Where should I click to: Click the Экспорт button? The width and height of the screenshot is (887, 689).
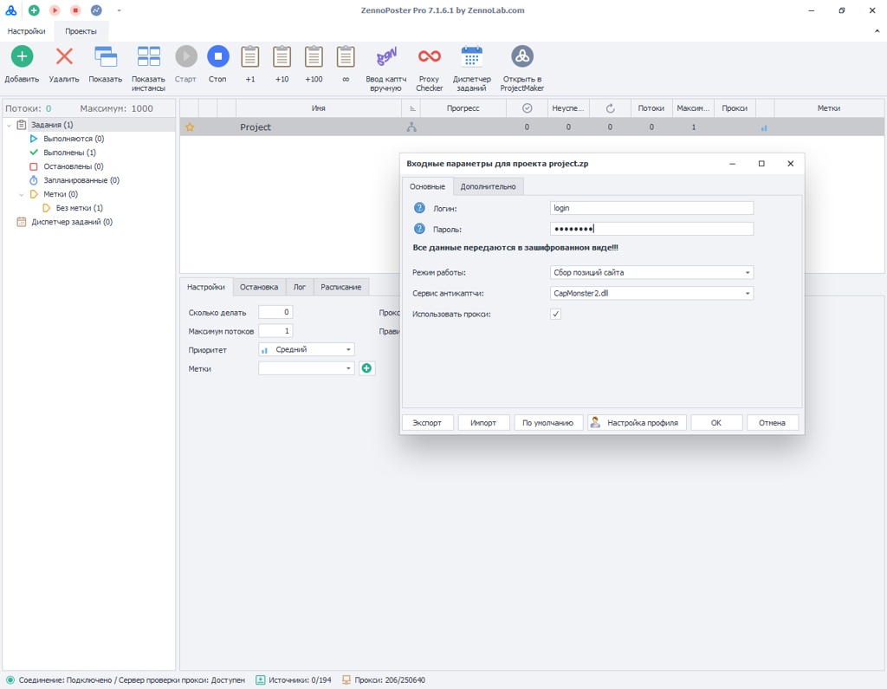tap(427, 423)
